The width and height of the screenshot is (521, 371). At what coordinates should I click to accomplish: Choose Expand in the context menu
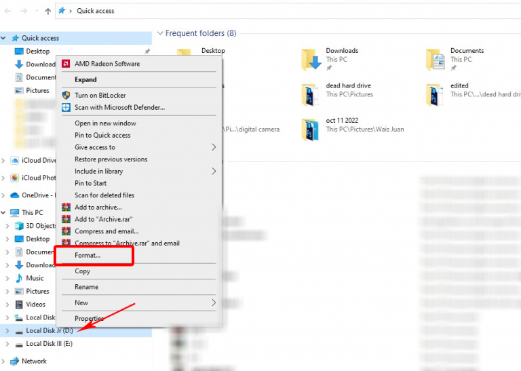(139, 80)
